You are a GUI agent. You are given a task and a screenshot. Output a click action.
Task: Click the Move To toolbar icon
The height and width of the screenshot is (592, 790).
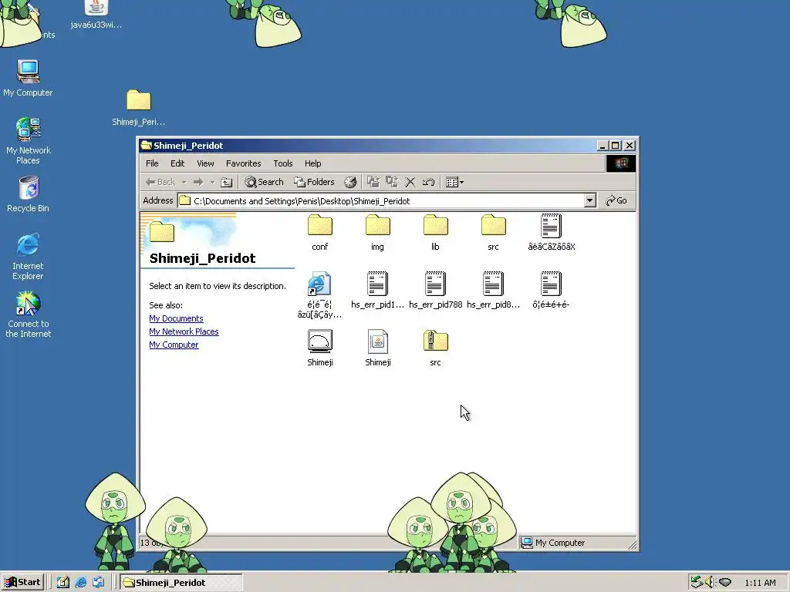pos(373,182)
